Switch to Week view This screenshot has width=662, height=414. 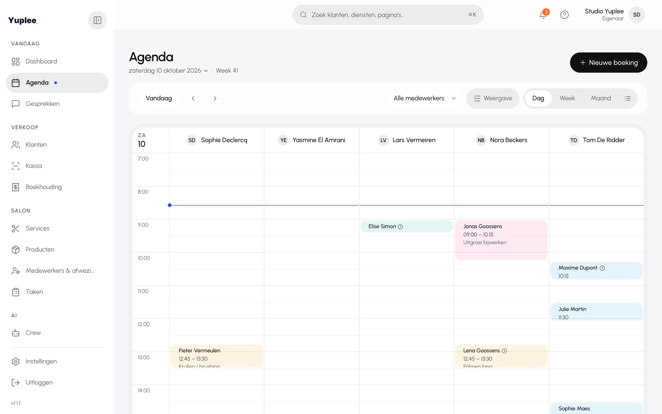tap(567, 98)
